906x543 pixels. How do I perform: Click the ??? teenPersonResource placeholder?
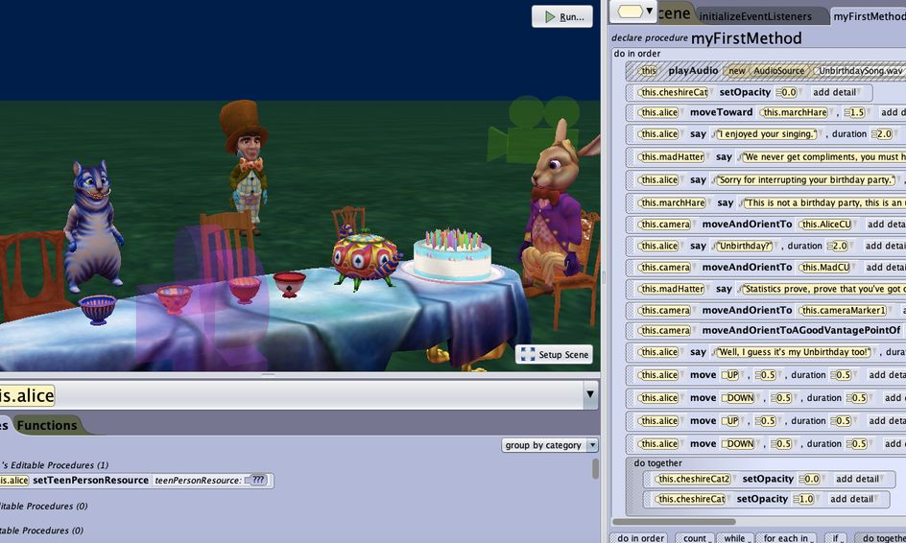coord(257,480)
